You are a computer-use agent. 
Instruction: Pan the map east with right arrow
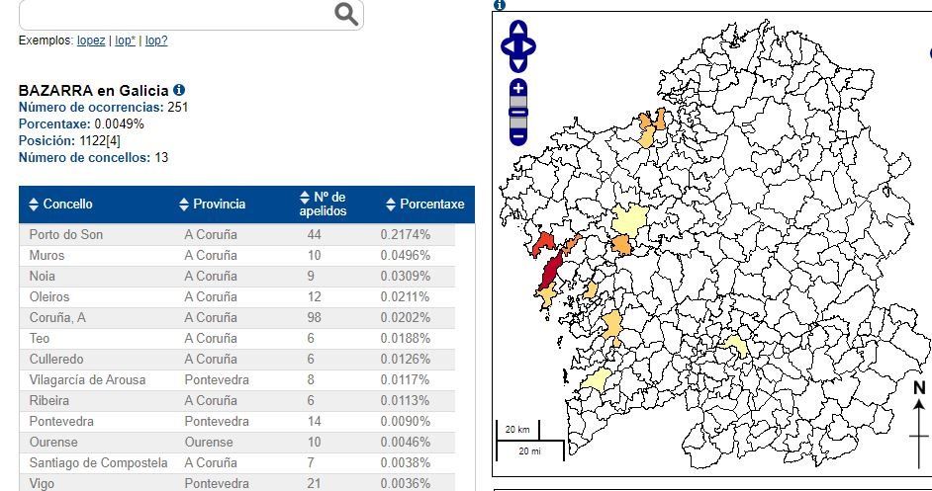click(527, 46)
